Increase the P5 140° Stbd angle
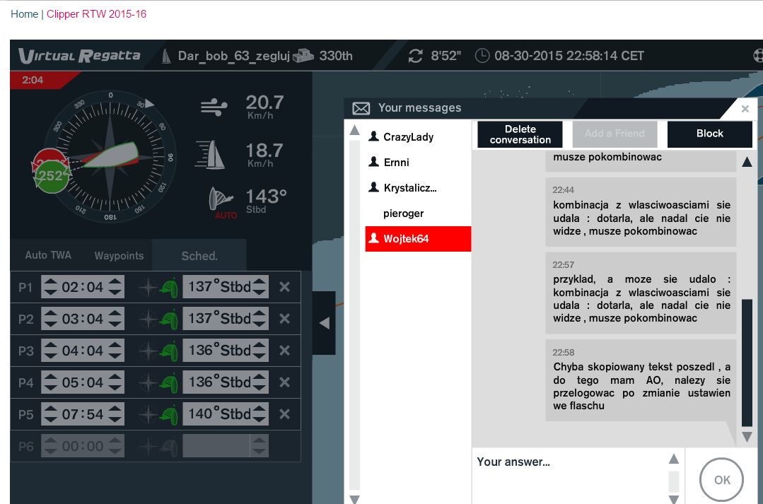The image size is (763, 504). point(260,408)
